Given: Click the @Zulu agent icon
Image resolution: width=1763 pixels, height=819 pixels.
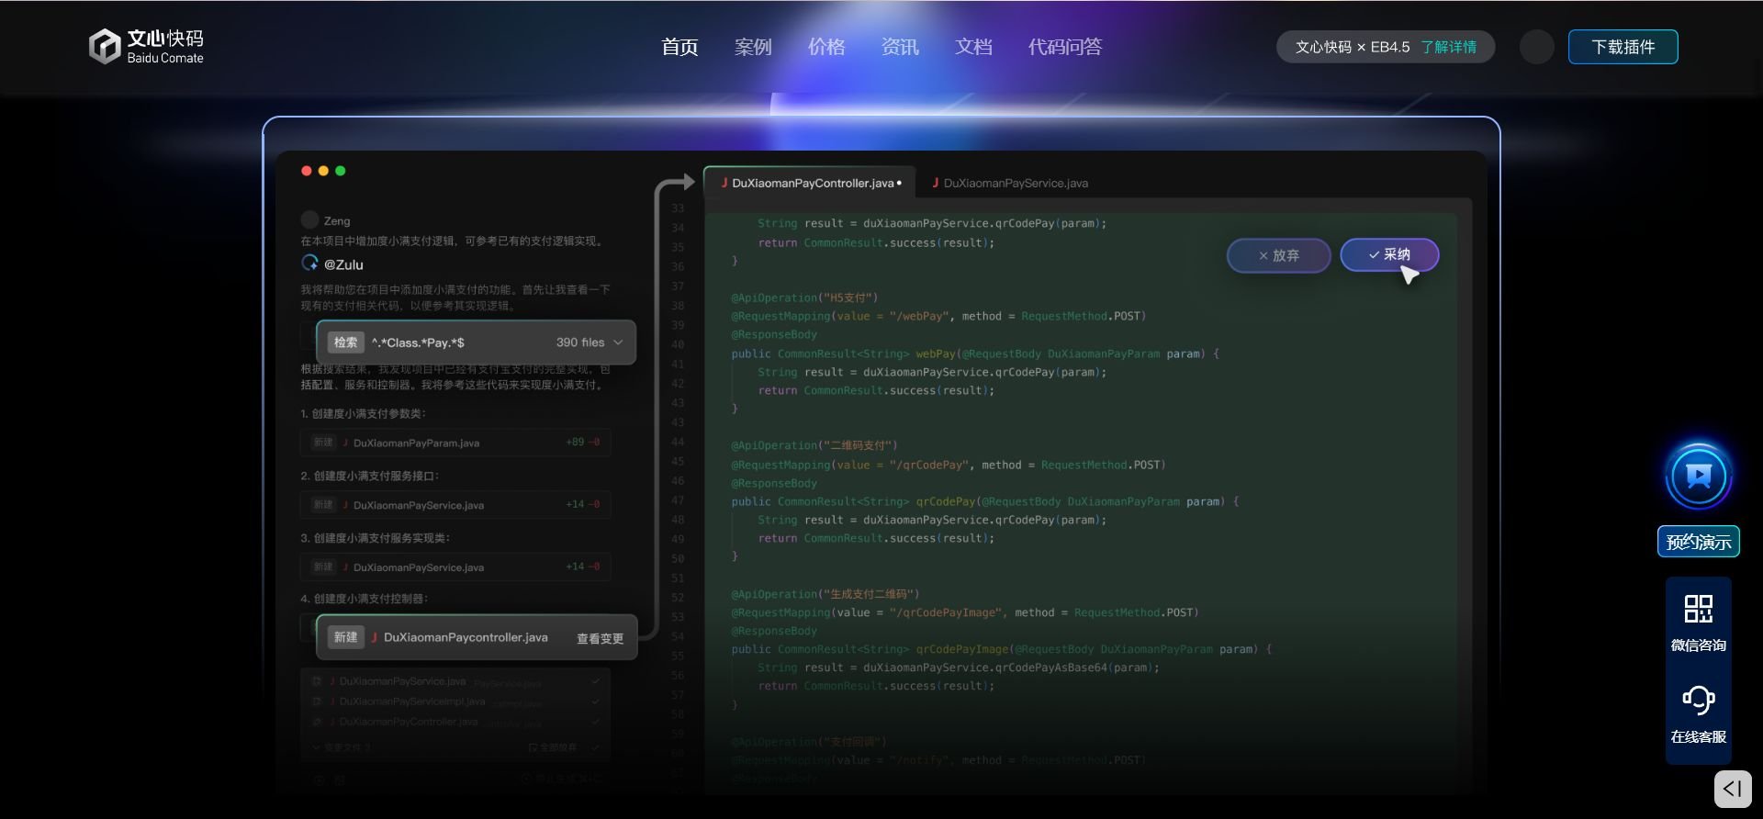Looking at the screenshot, I should (310, 264).
